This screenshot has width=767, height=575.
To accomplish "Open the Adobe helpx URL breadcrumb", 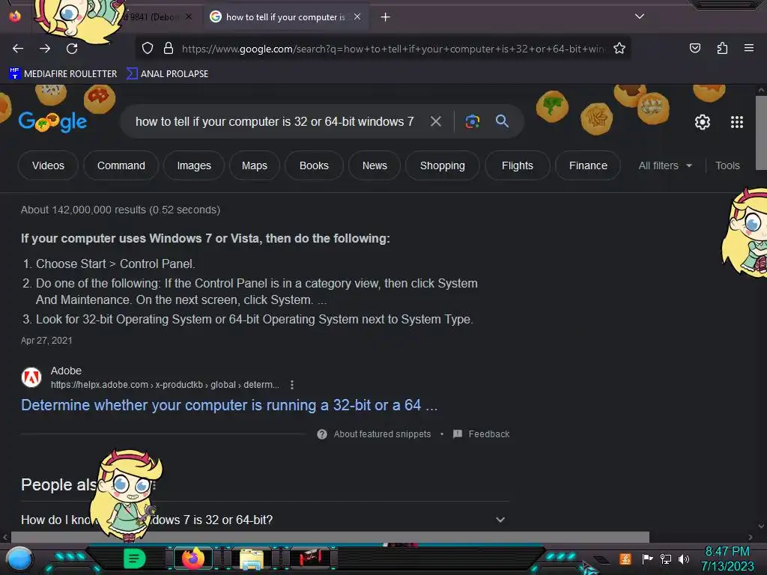I will (x=165, y=385).
